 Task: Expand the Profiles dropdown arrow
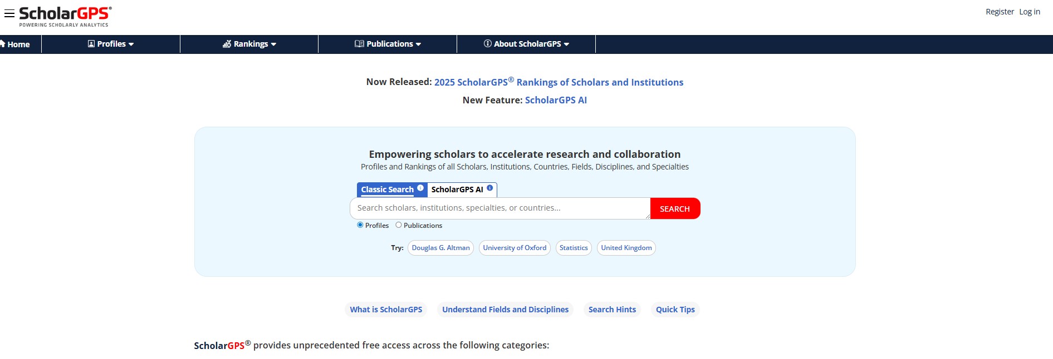coord(131,44)
